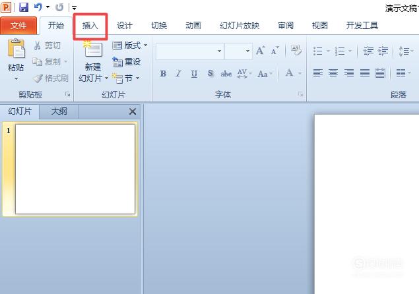Click the blank slide editing canvas
The image size is (419, 294).
click(367, 204)
